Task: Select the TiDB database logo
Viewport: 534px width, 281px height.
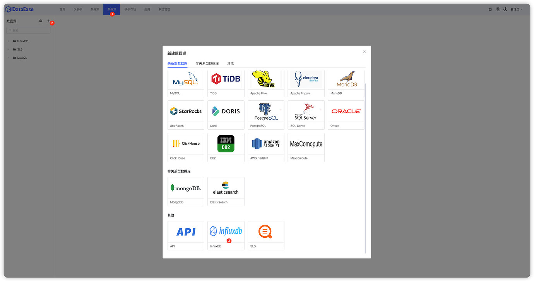Action: tap(226, 79)
